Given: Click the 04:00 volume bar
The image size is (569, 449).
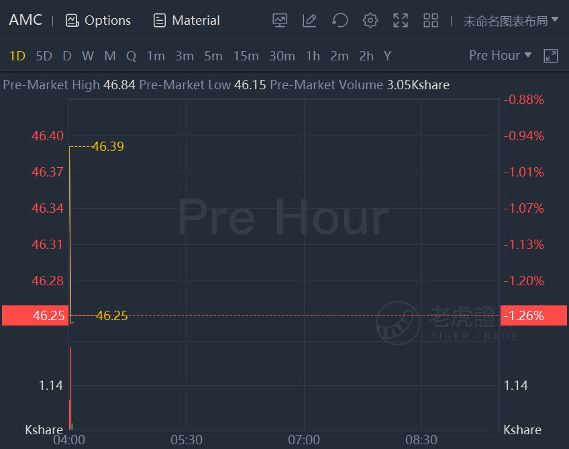Looking at the screenshot, I should (x=70, y=389).
